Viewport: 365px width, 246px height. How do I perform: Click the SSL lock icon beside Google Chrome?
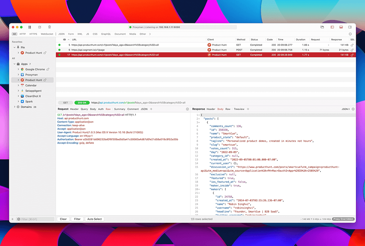(48, 70)
